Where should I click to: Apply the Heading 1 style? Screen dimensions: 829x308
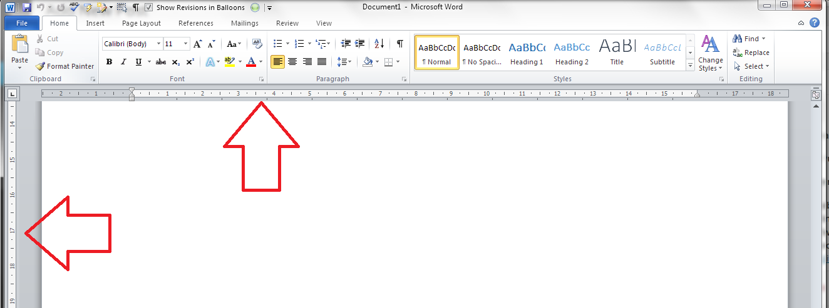(x=527, y=53)
